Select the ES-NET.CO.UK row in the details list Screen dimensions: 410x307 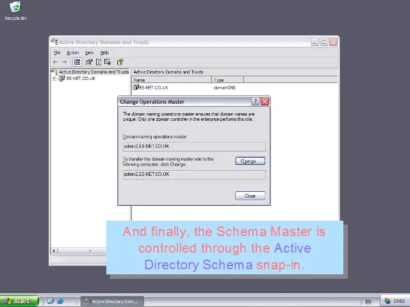pyautogui.click(x=153, y=88)
